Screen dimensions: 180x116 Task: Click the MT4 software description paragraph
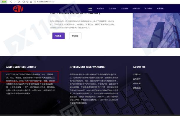coord(82,24)
